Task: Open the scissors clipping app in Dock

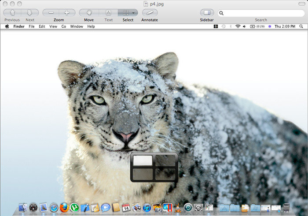Action: tap(209, 208)
